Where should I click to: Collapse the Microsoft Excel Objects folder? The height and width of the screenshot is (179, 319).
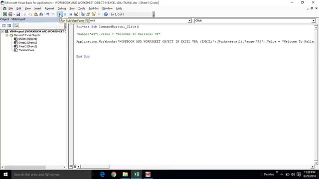(6, 35)
